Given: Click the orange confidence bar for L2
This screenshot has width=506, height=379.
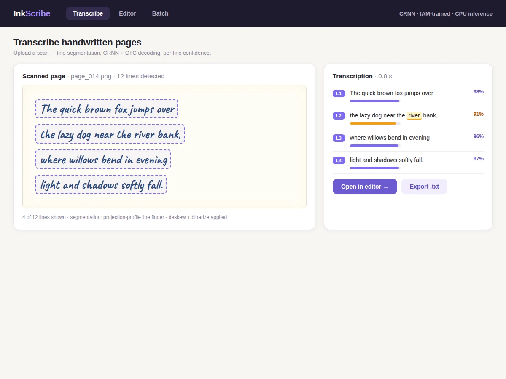Looking at the screenshot, I should (x=373, y=123).
